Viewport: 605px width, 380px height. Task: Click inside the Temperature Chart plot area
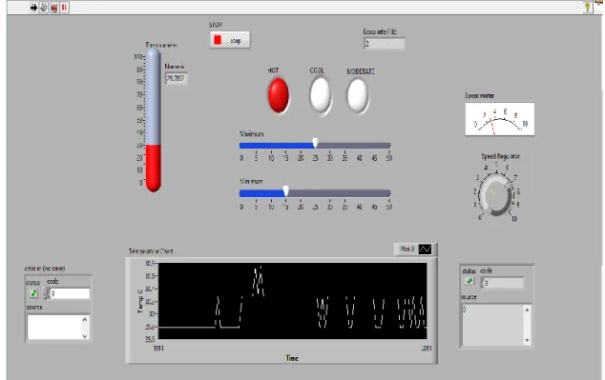pyautogui.click(x=292, y=301)
